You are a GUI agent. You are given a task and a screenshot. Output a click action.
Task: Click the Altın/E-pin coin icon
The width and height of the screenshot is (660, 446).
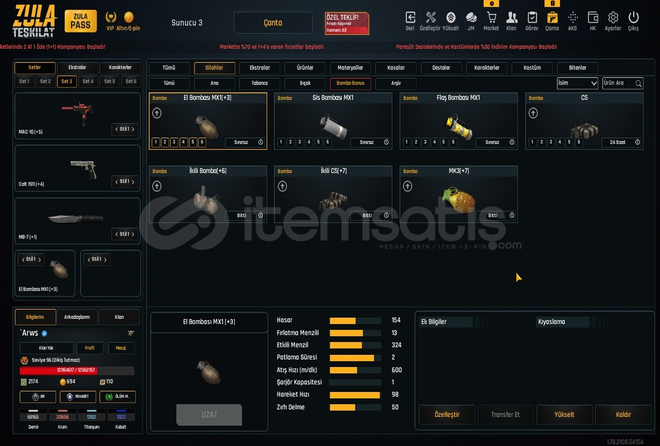[x=129, y=17]
